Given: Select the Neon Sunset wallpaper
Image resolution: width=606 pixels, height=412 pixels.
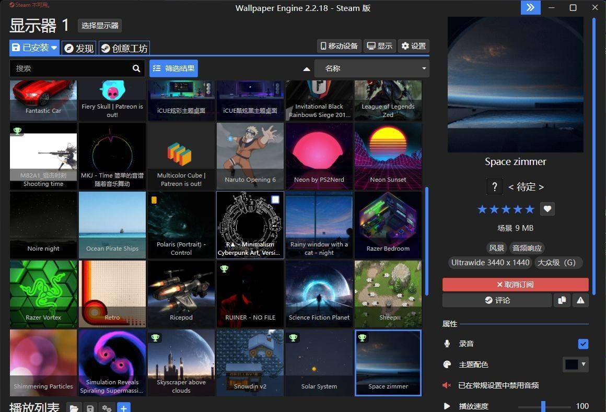Looking at the screenshot, I should pyautogui.click(x=388, y=156).
